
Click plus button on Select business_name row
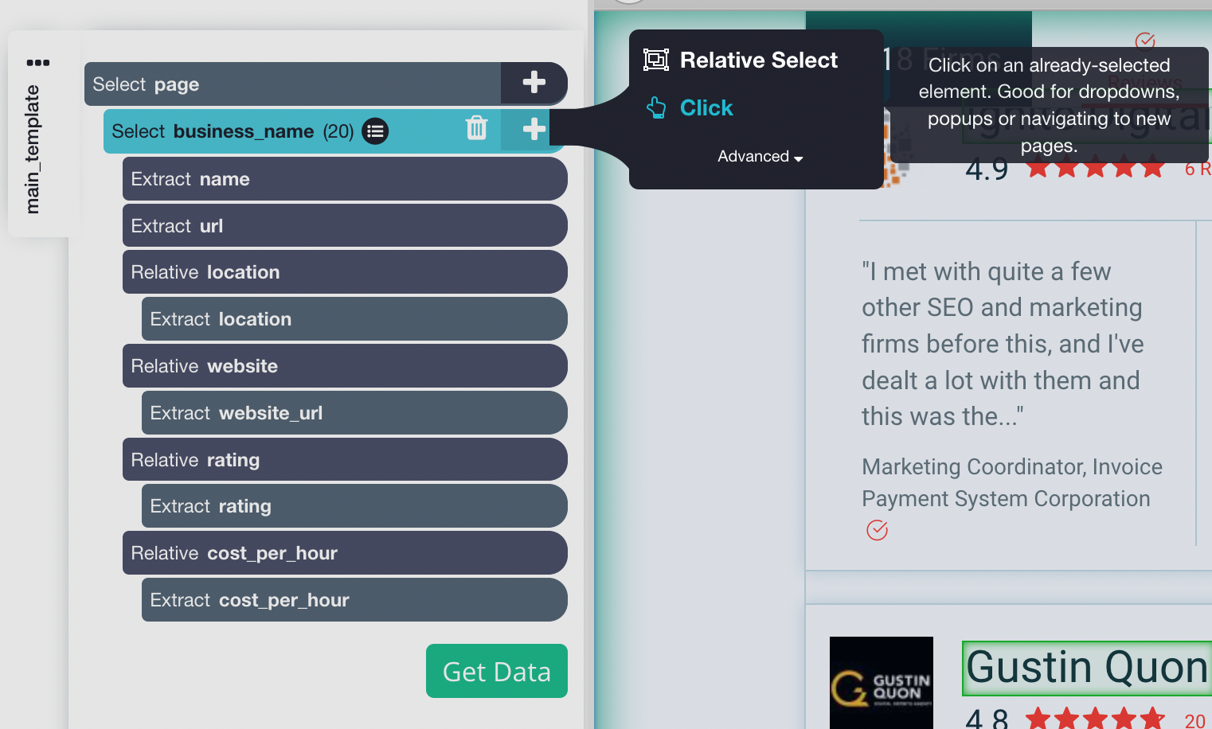(x=534, y=129)
